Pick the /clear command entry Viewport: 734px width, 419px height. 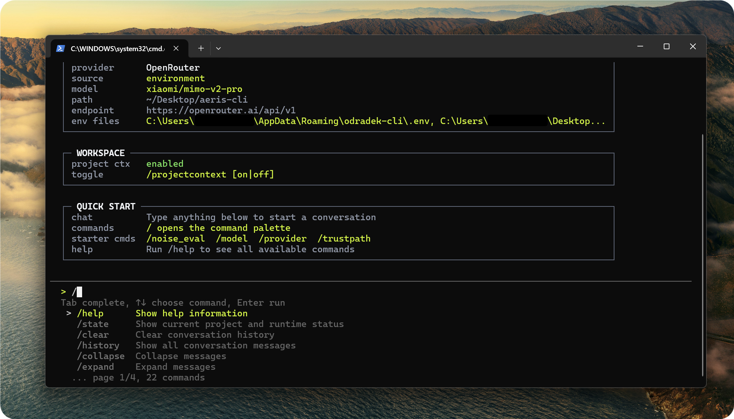pyautogui.click(x=93, y=335)
